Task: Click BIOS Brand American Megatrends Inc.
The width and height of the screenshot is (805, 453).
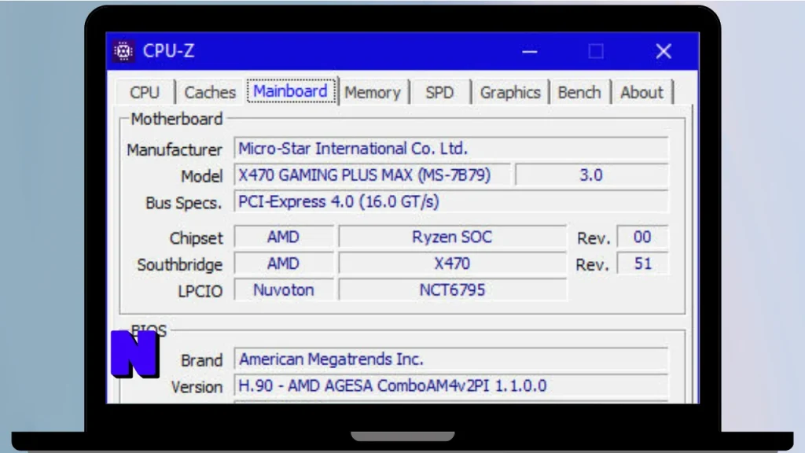Action: [450, 359]
